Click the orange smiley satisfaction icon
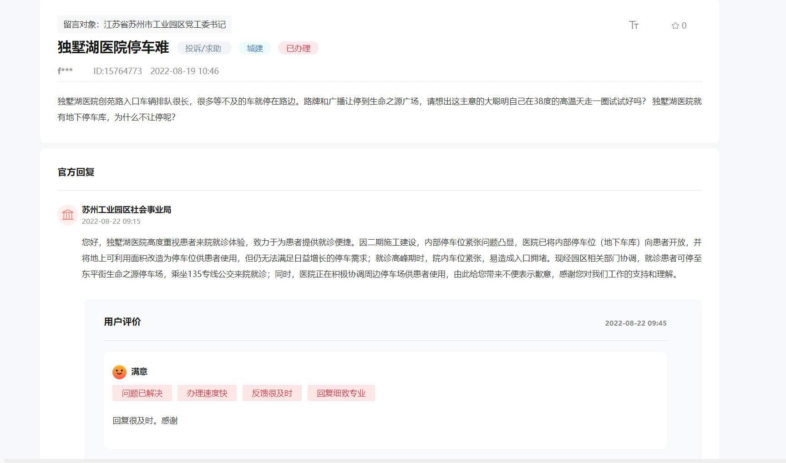This screenshot has width=786, height=463. [x=119, y=372]
